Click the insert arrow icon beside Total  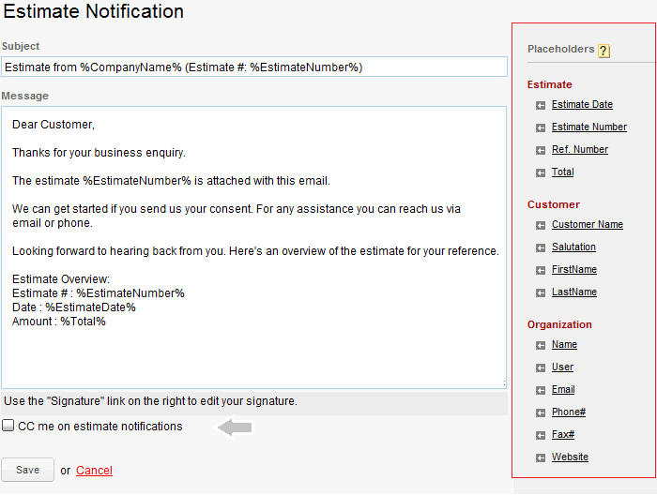541,172
